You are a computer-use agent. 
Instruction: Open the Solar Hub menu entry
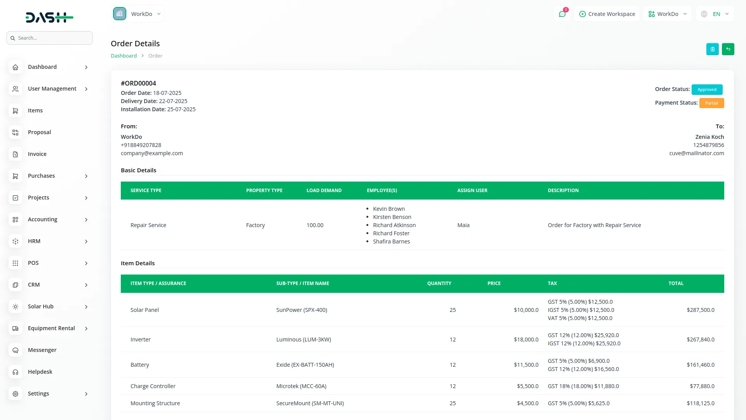(50, 307)
